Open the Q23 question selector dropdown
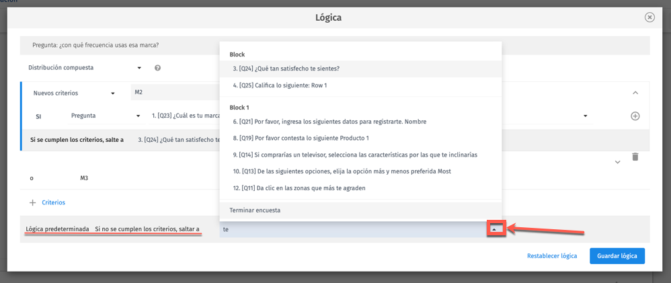Screen dimensions: 671x283 pos(184,116)
